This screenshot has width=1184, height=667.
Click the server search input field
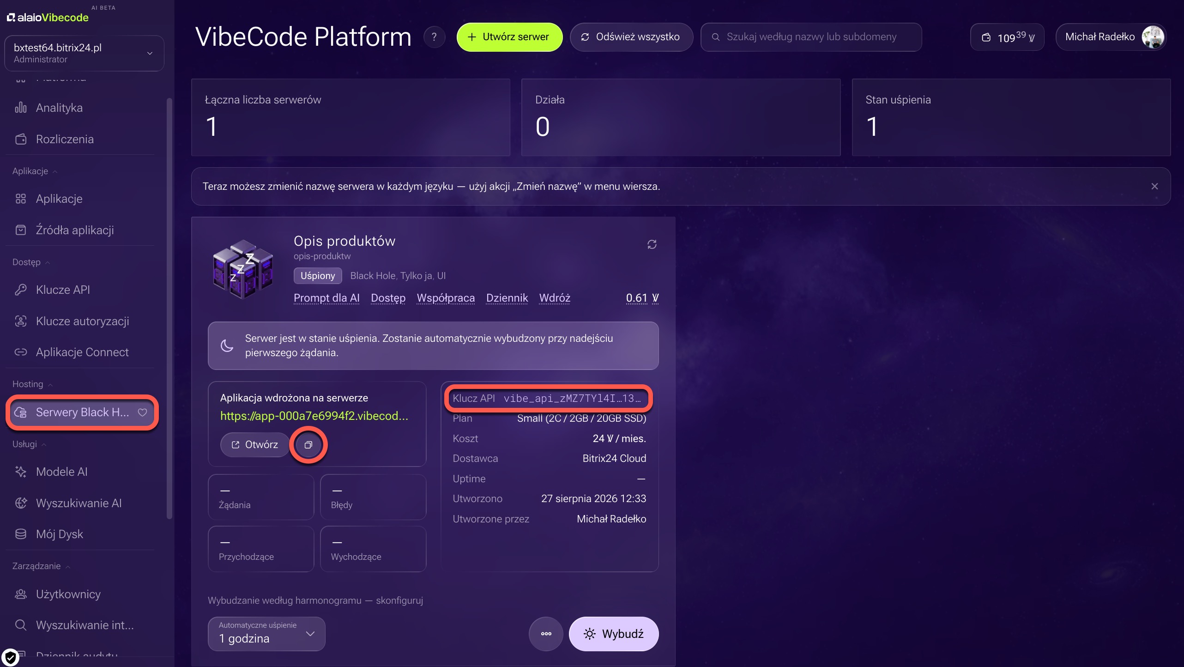[811, 37]
